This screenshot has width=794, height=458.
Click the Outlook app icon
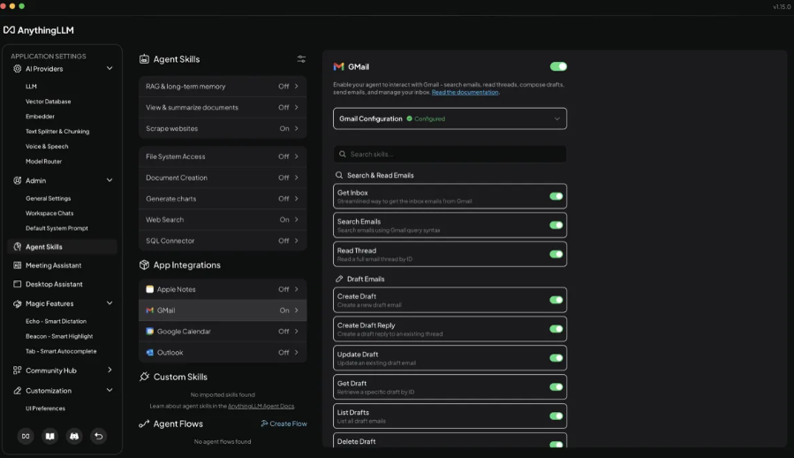(x=149, y=353)
